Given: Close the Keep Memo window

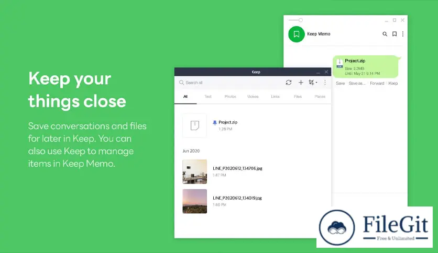Looking at the screenshot, I should click(x=402, y=20).
